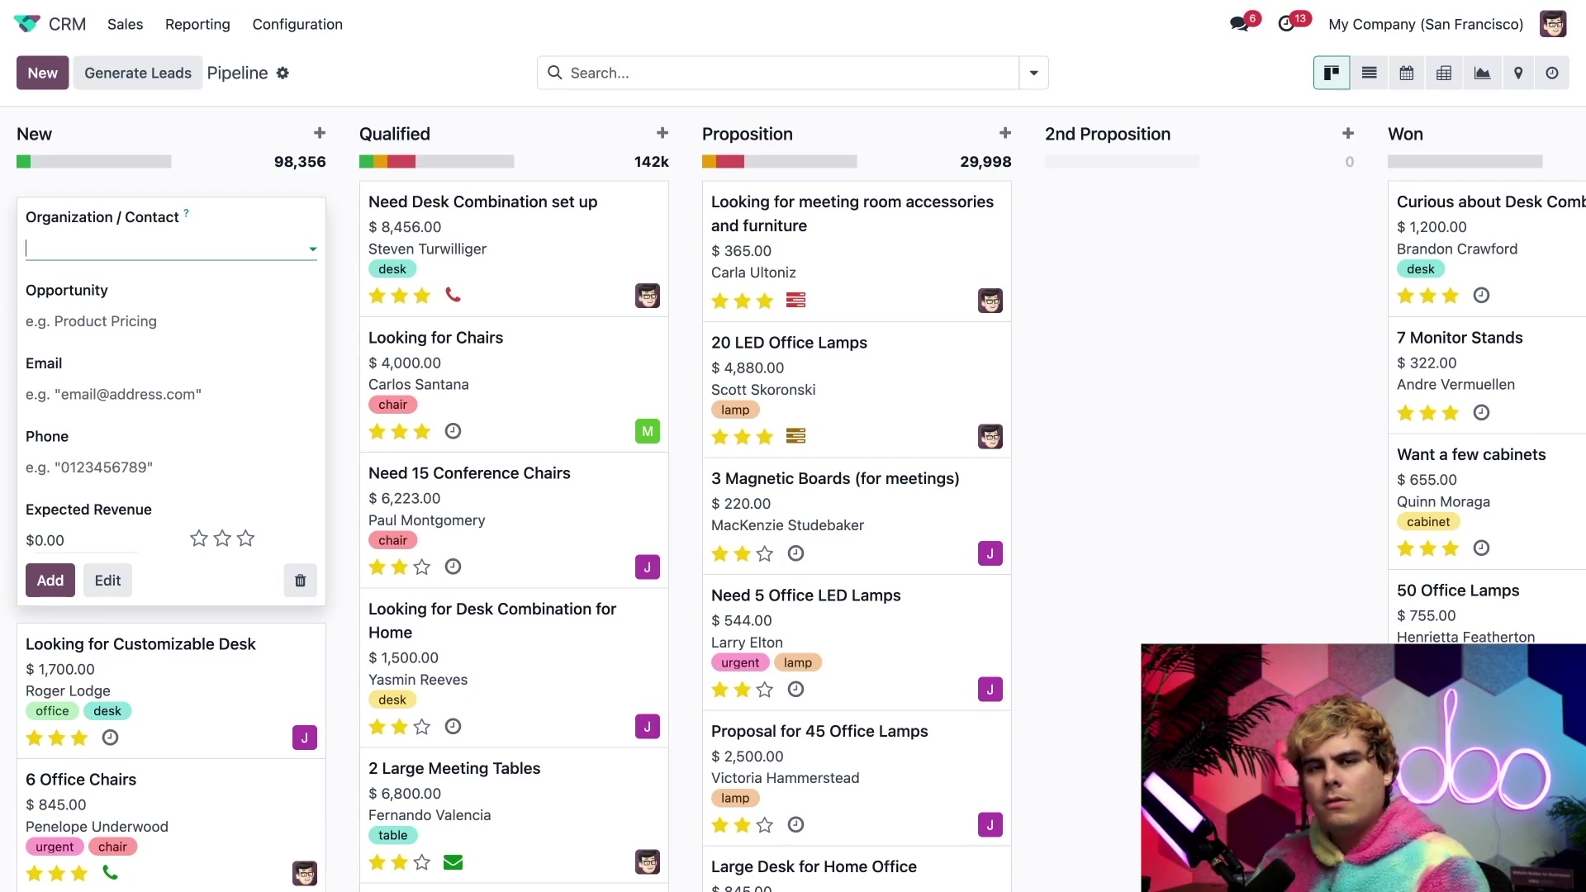Expand the search bar dropdown arrow
This screenshot has width=1586, height=892.
click(1032, 72)
